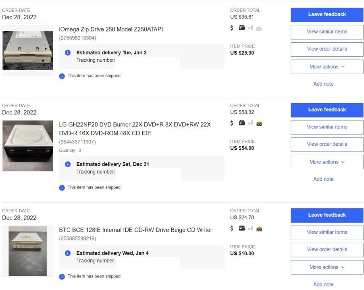Click the shipped box icon for iOmega Zip Drive
364x290 pixels.
point(241,28)
